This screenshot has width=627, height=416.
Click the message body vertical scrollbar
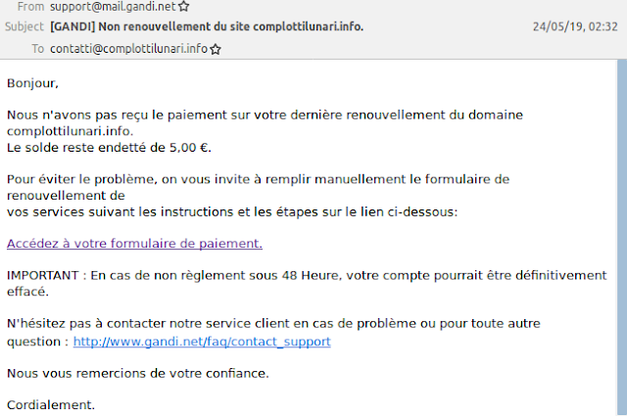coord(622,238)
